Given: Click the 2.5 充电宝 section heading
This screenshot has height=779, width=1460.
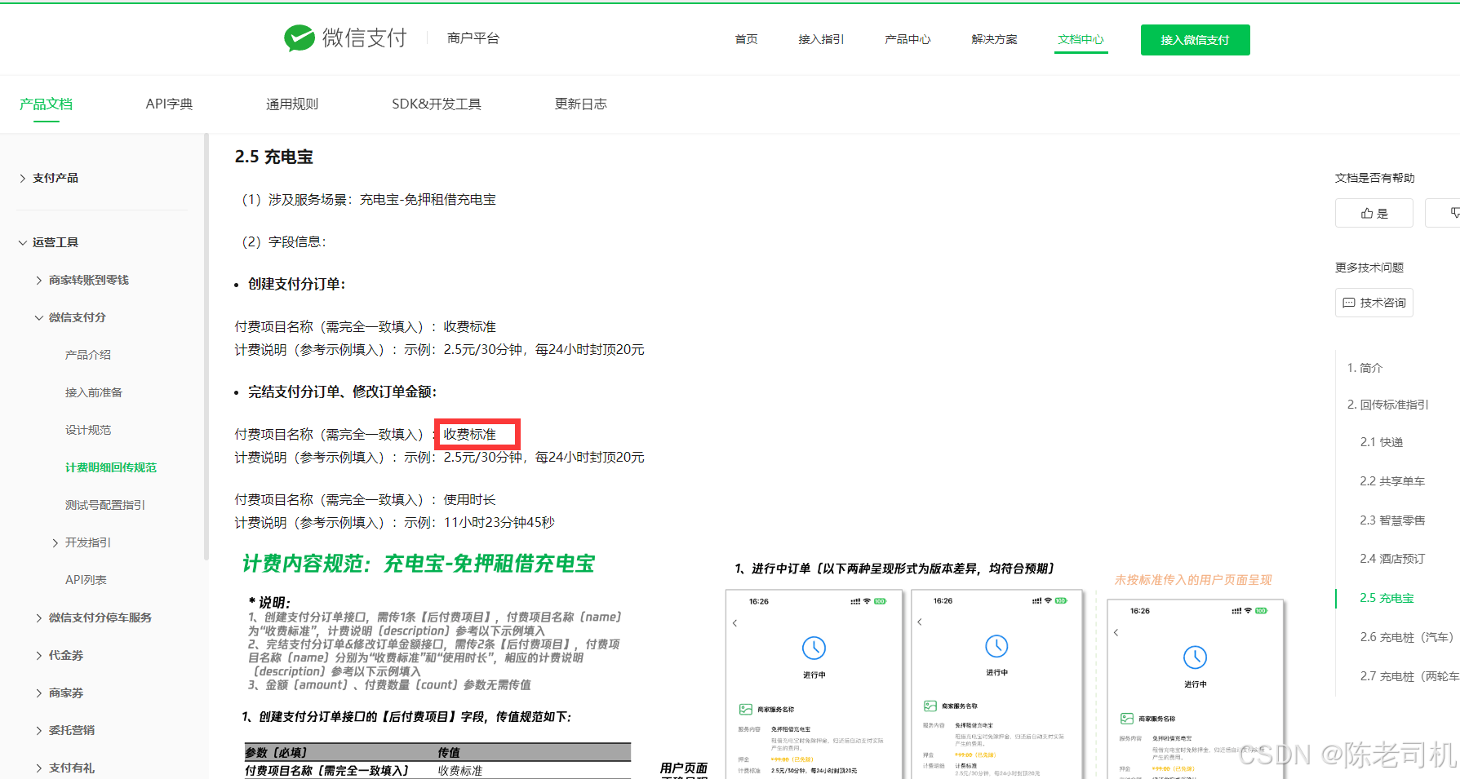Looking at the screenshot, I should click(x=274, y=157).
